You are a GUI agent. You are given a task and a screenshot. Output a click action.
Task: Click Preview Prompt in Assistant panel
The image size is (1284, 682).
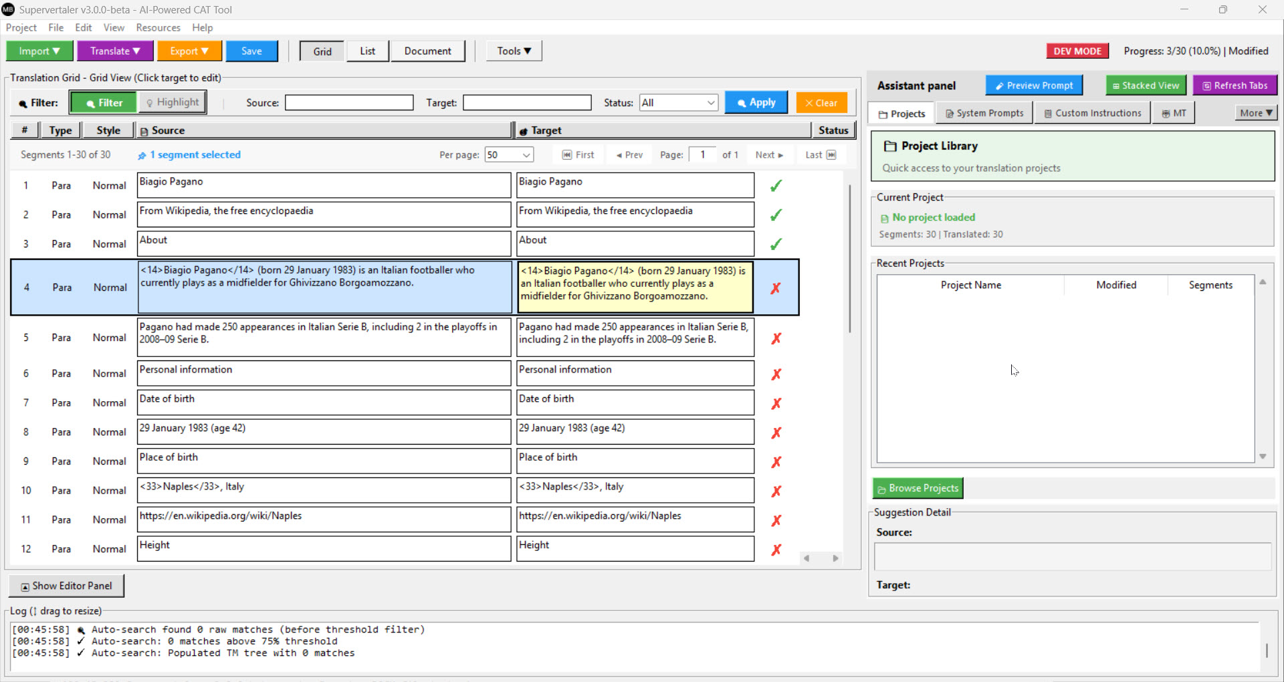point(1034,86)
